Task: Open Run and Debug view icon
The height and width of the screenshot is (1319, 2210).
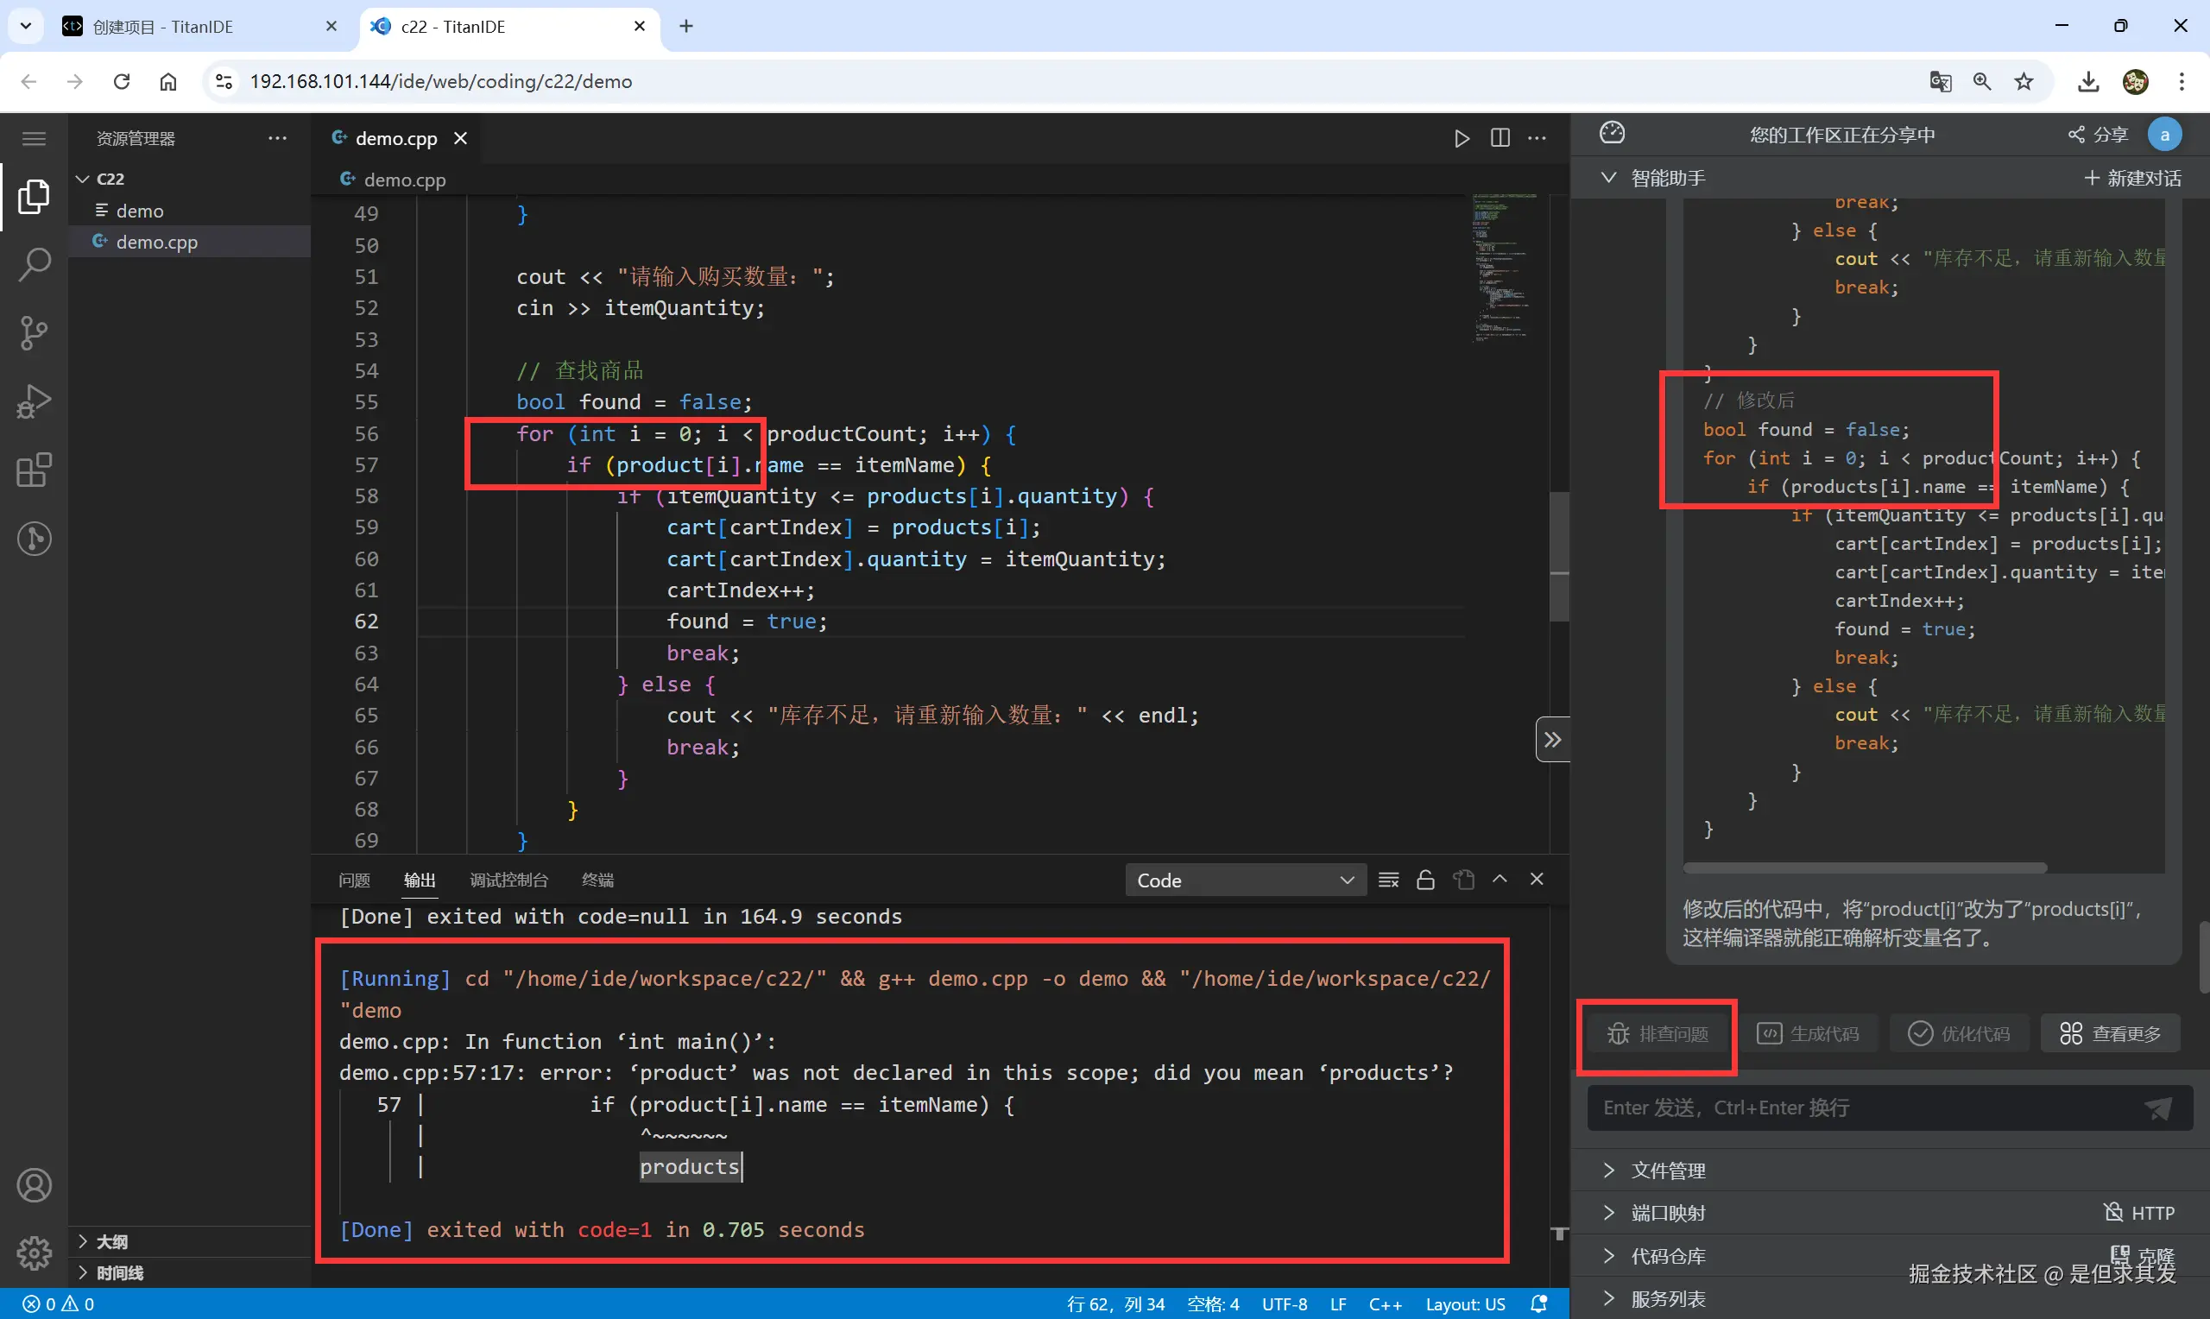Action: 34,401
